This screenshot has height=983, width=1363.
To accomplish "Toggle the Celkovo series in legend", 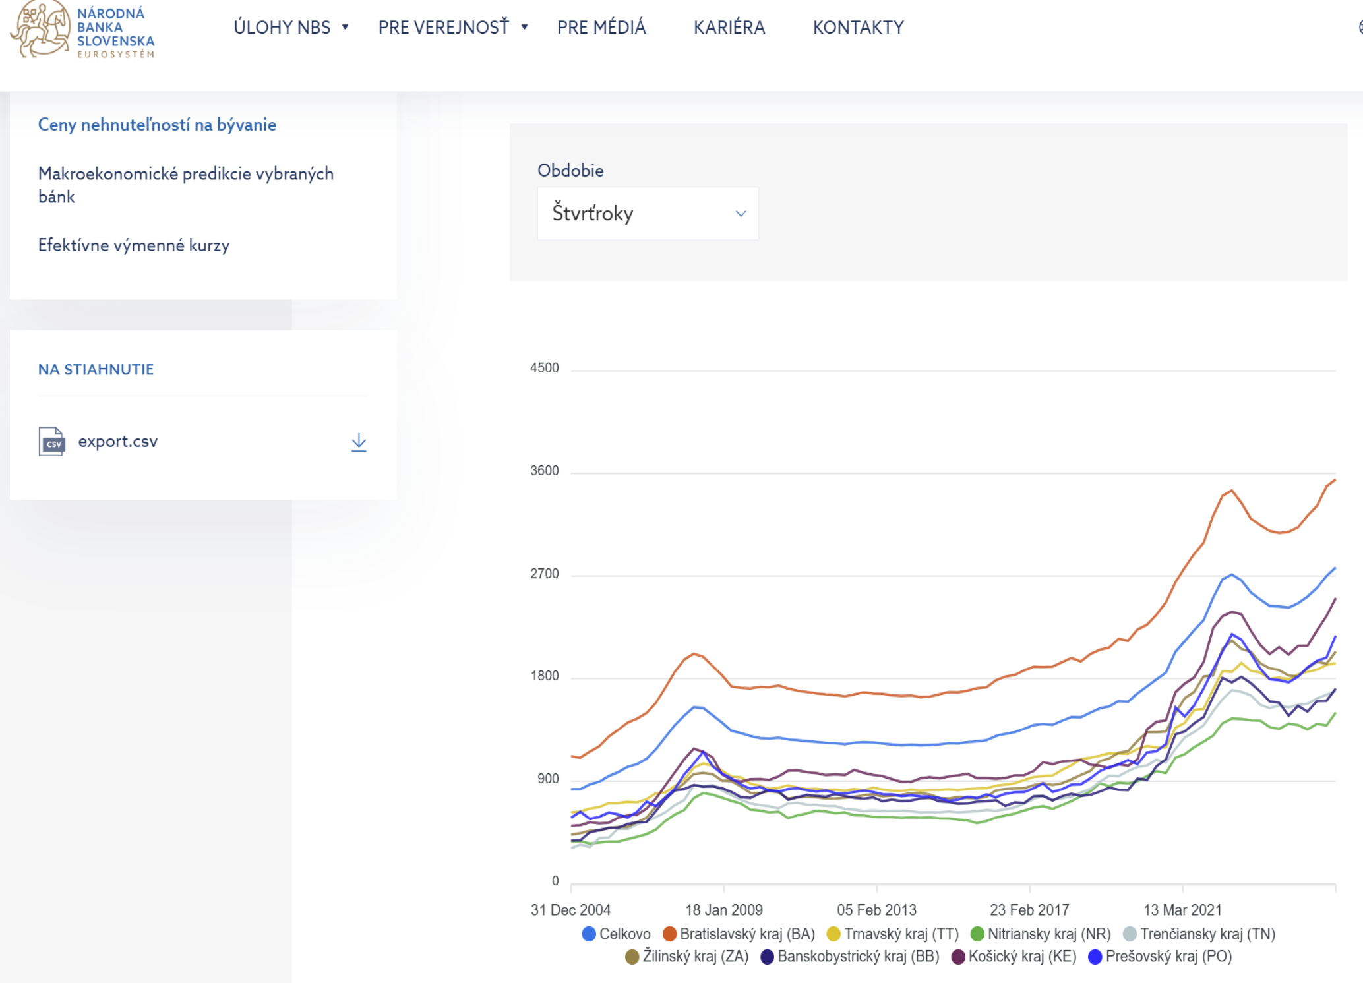I will click(616, 934).
